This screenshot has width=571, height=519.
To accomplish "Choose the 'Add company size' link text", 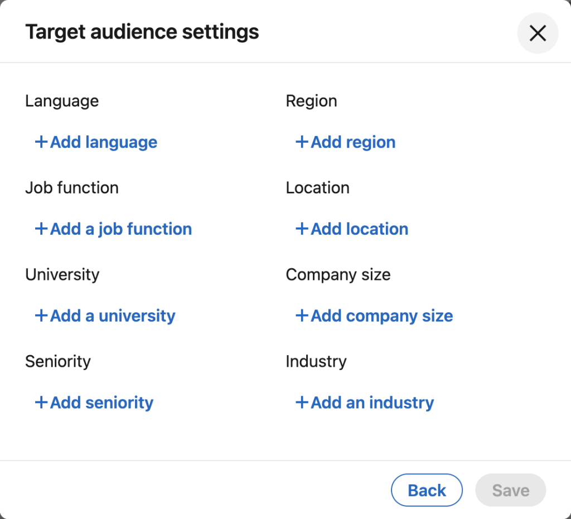I will point(382,316).
